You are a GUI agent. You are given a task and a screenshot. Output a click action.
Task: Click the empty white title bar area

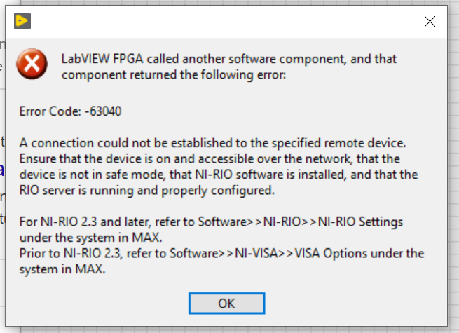coord(227,21)
